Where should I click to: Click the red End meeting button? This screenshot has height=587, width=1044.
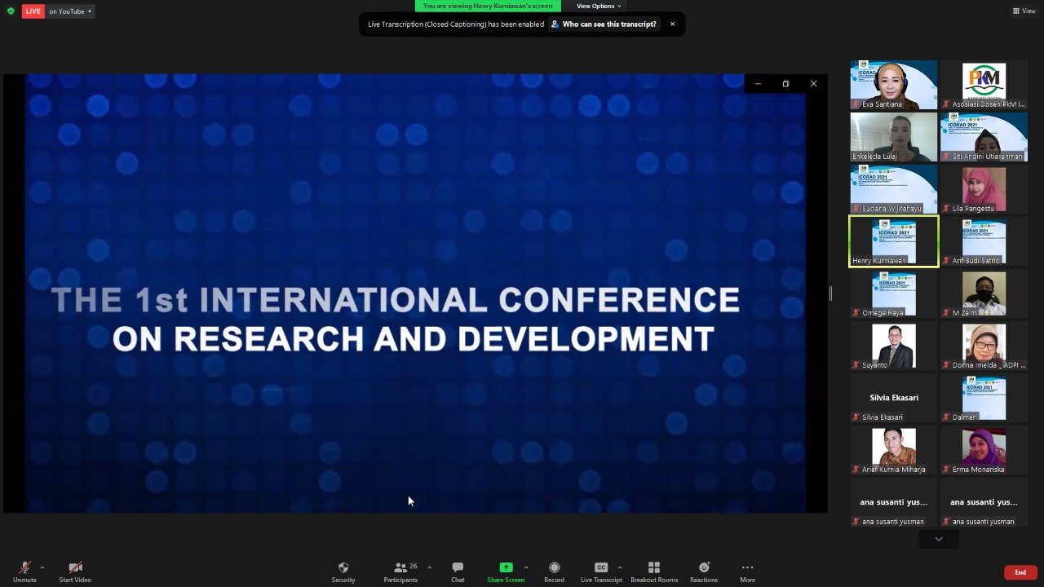(1020, 572)
